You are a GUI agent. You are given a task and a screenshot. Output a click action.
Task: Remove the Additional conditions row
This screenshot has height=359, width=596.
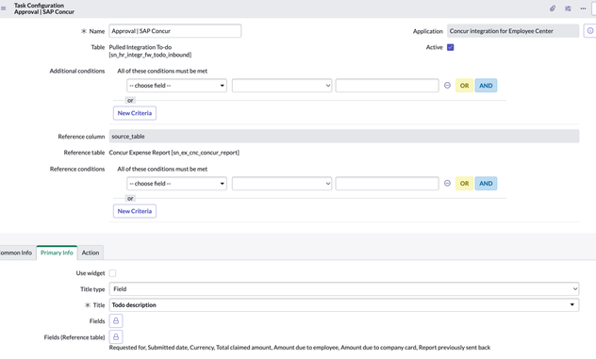(x=447, y=86)
